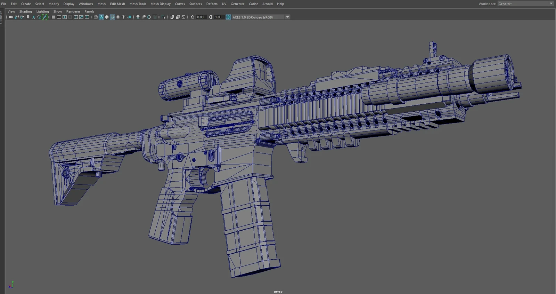Click the Gamma reset icon

point(211,17)
